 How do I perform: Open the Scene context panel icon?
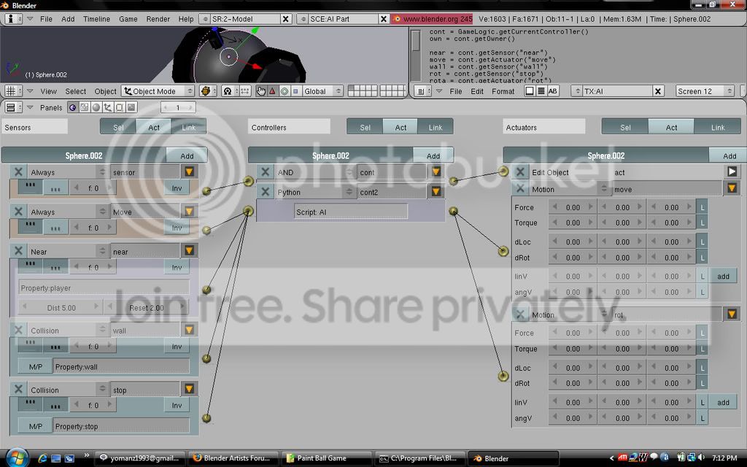click(x=131, y=107)
